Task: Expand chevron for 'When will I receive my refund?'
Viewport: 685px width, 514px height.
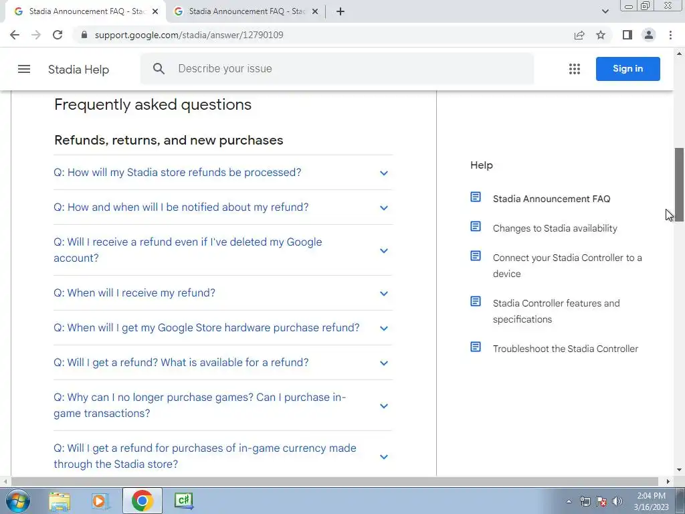Action: [x=383, y=294]
